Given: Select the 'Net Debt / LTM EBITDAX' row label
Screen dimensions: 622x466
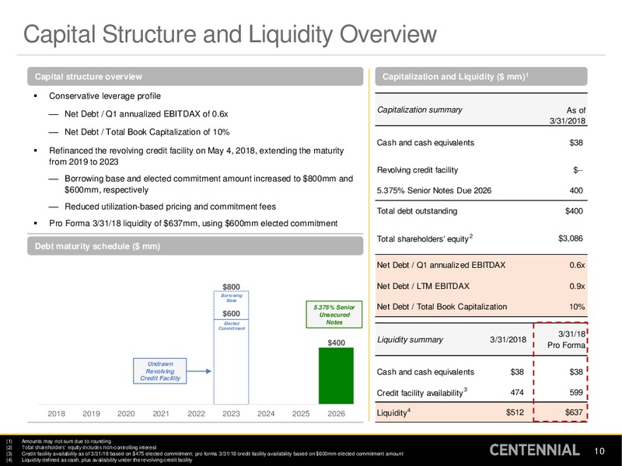Looking at the screenshot, I should pyautogui.click(x=423, y=286).
